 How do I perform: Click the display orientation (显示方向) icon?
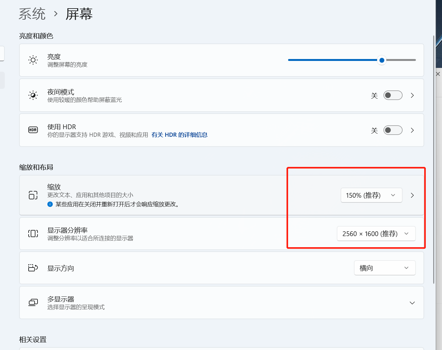[x=33, y=268]
